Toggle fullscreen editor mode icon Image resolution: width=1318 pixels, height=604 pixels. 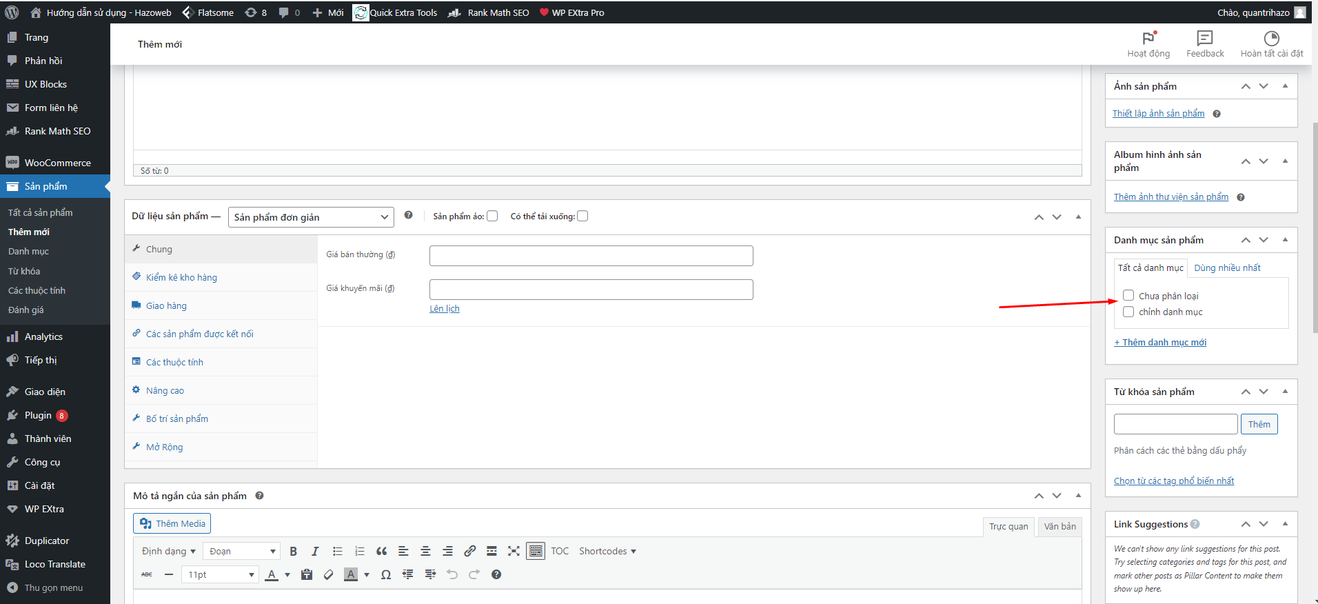click(x=514, y=551)
